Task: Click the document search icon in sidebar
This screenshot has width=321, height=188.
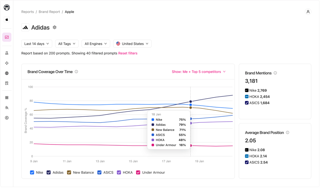Action: click(7, 83)
